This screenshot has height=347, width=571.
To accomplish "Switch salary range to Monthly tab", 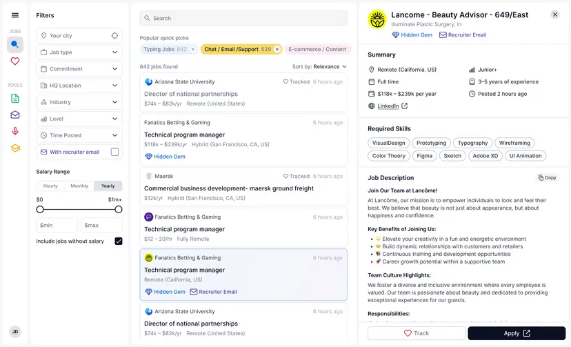I will click(x=79, y=186).
